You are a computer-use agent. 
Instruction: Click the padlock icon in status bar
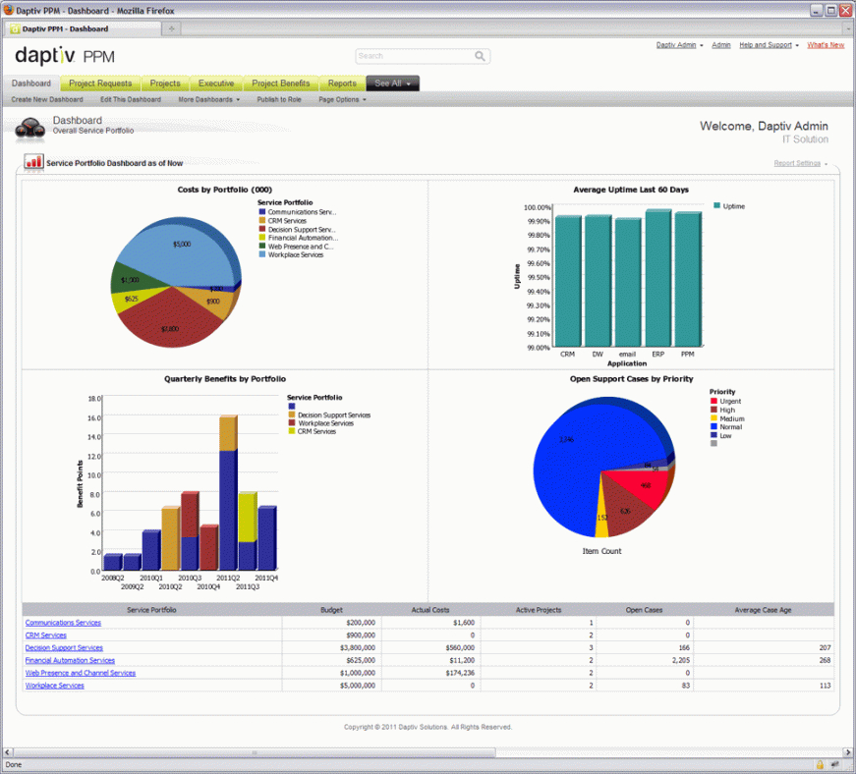coord(819,764)
